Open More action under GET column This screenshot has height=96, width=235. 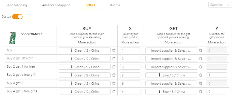coord(174,42)
